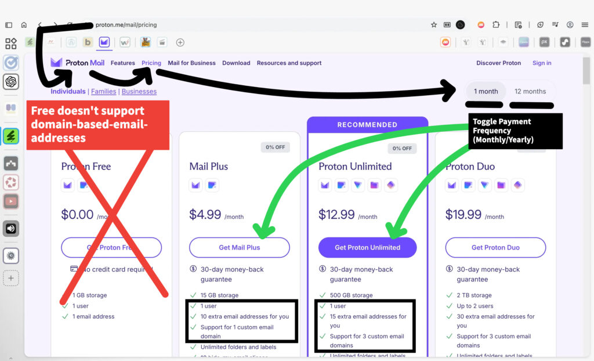Switch to the Businesses plans tab
Image resolution: width=594 pixels, height=361 pixels.
(139, 91)
